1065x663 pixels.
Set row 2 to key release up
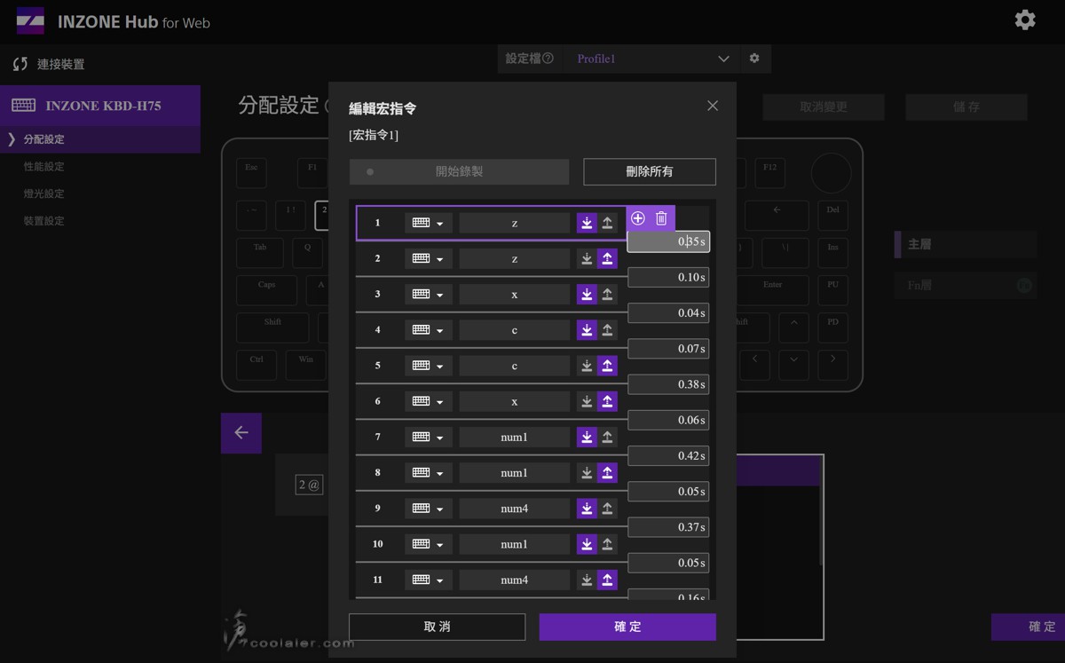click(607, 258)
